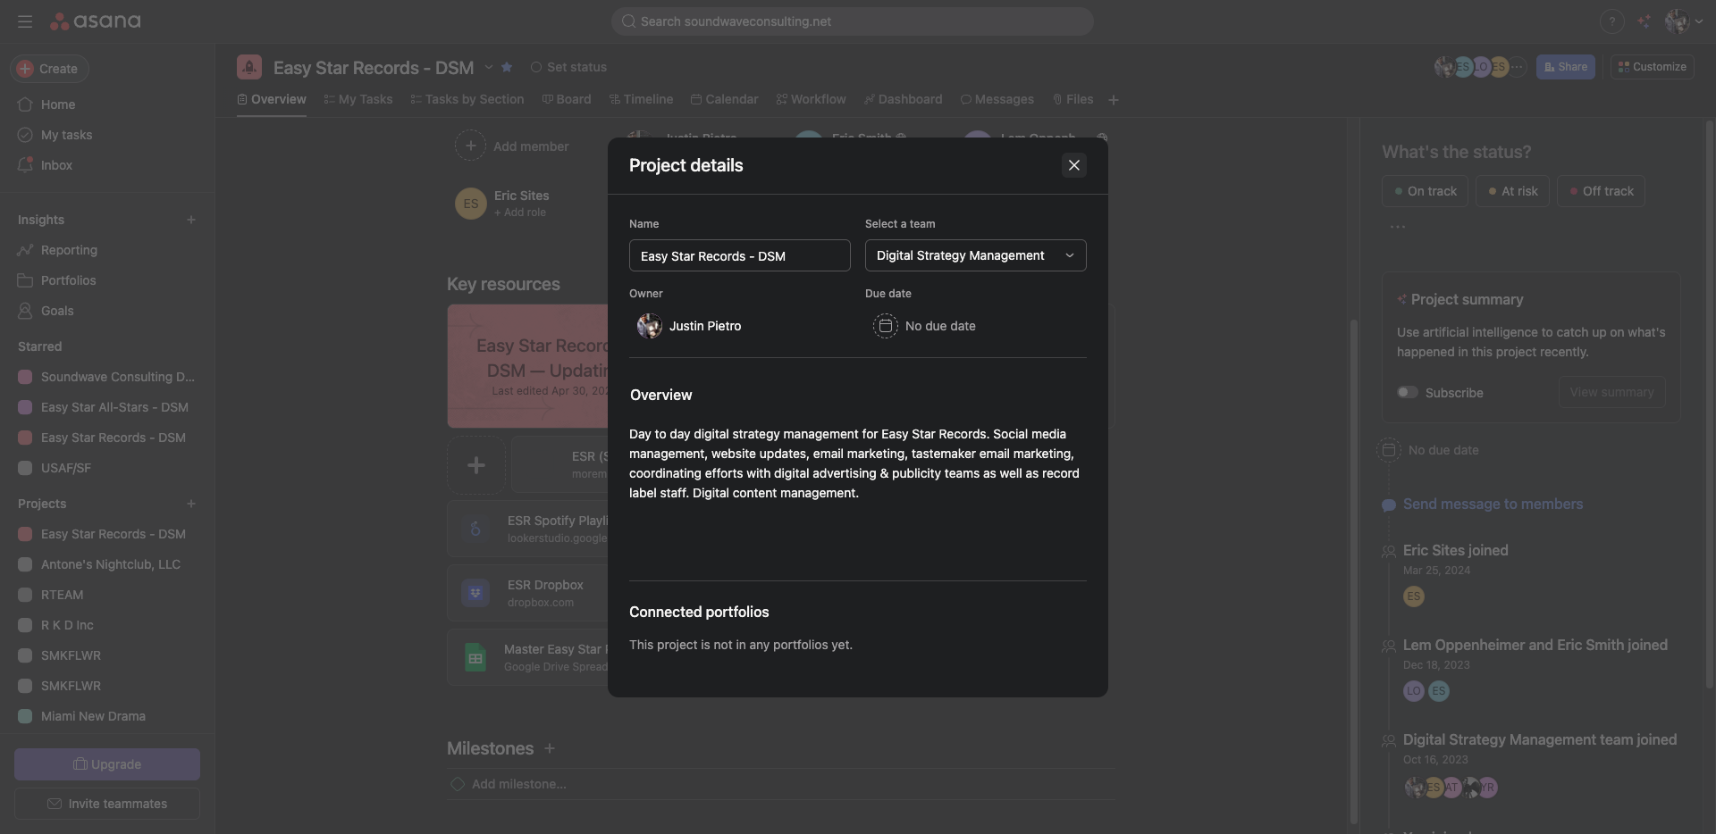Viewport: 1716px width, 834px height.
Task: Toggle the Subscribe switch
Action: coord(1408,393)
